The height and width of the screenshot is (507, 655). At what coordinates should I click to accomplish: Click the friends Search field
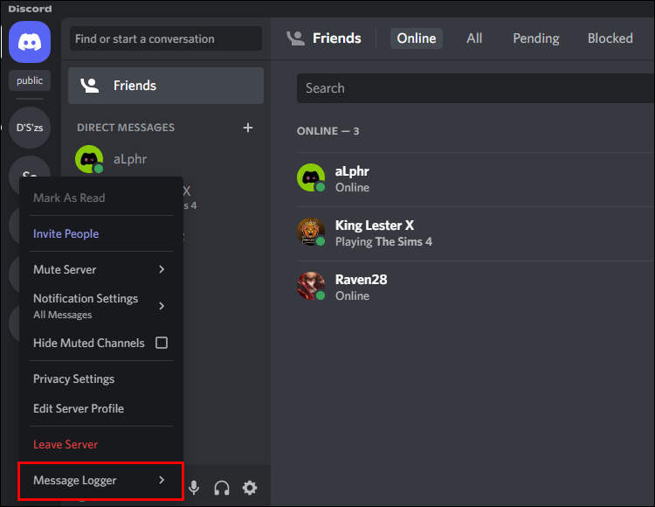click(x=472, y=88)
